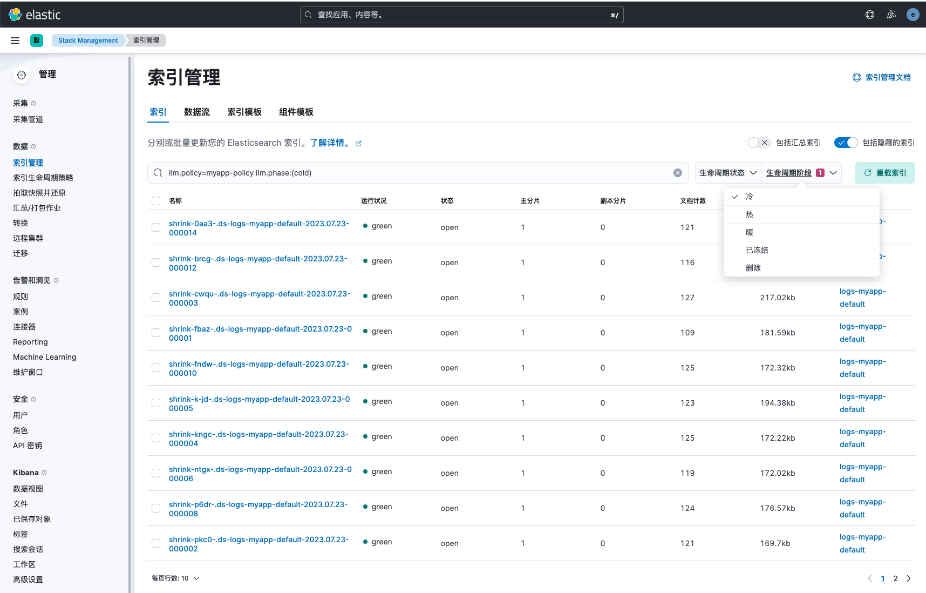This screenshot has width=926, height=593.
Task: Go to the previous page arrow
Action: coord(870,578)
